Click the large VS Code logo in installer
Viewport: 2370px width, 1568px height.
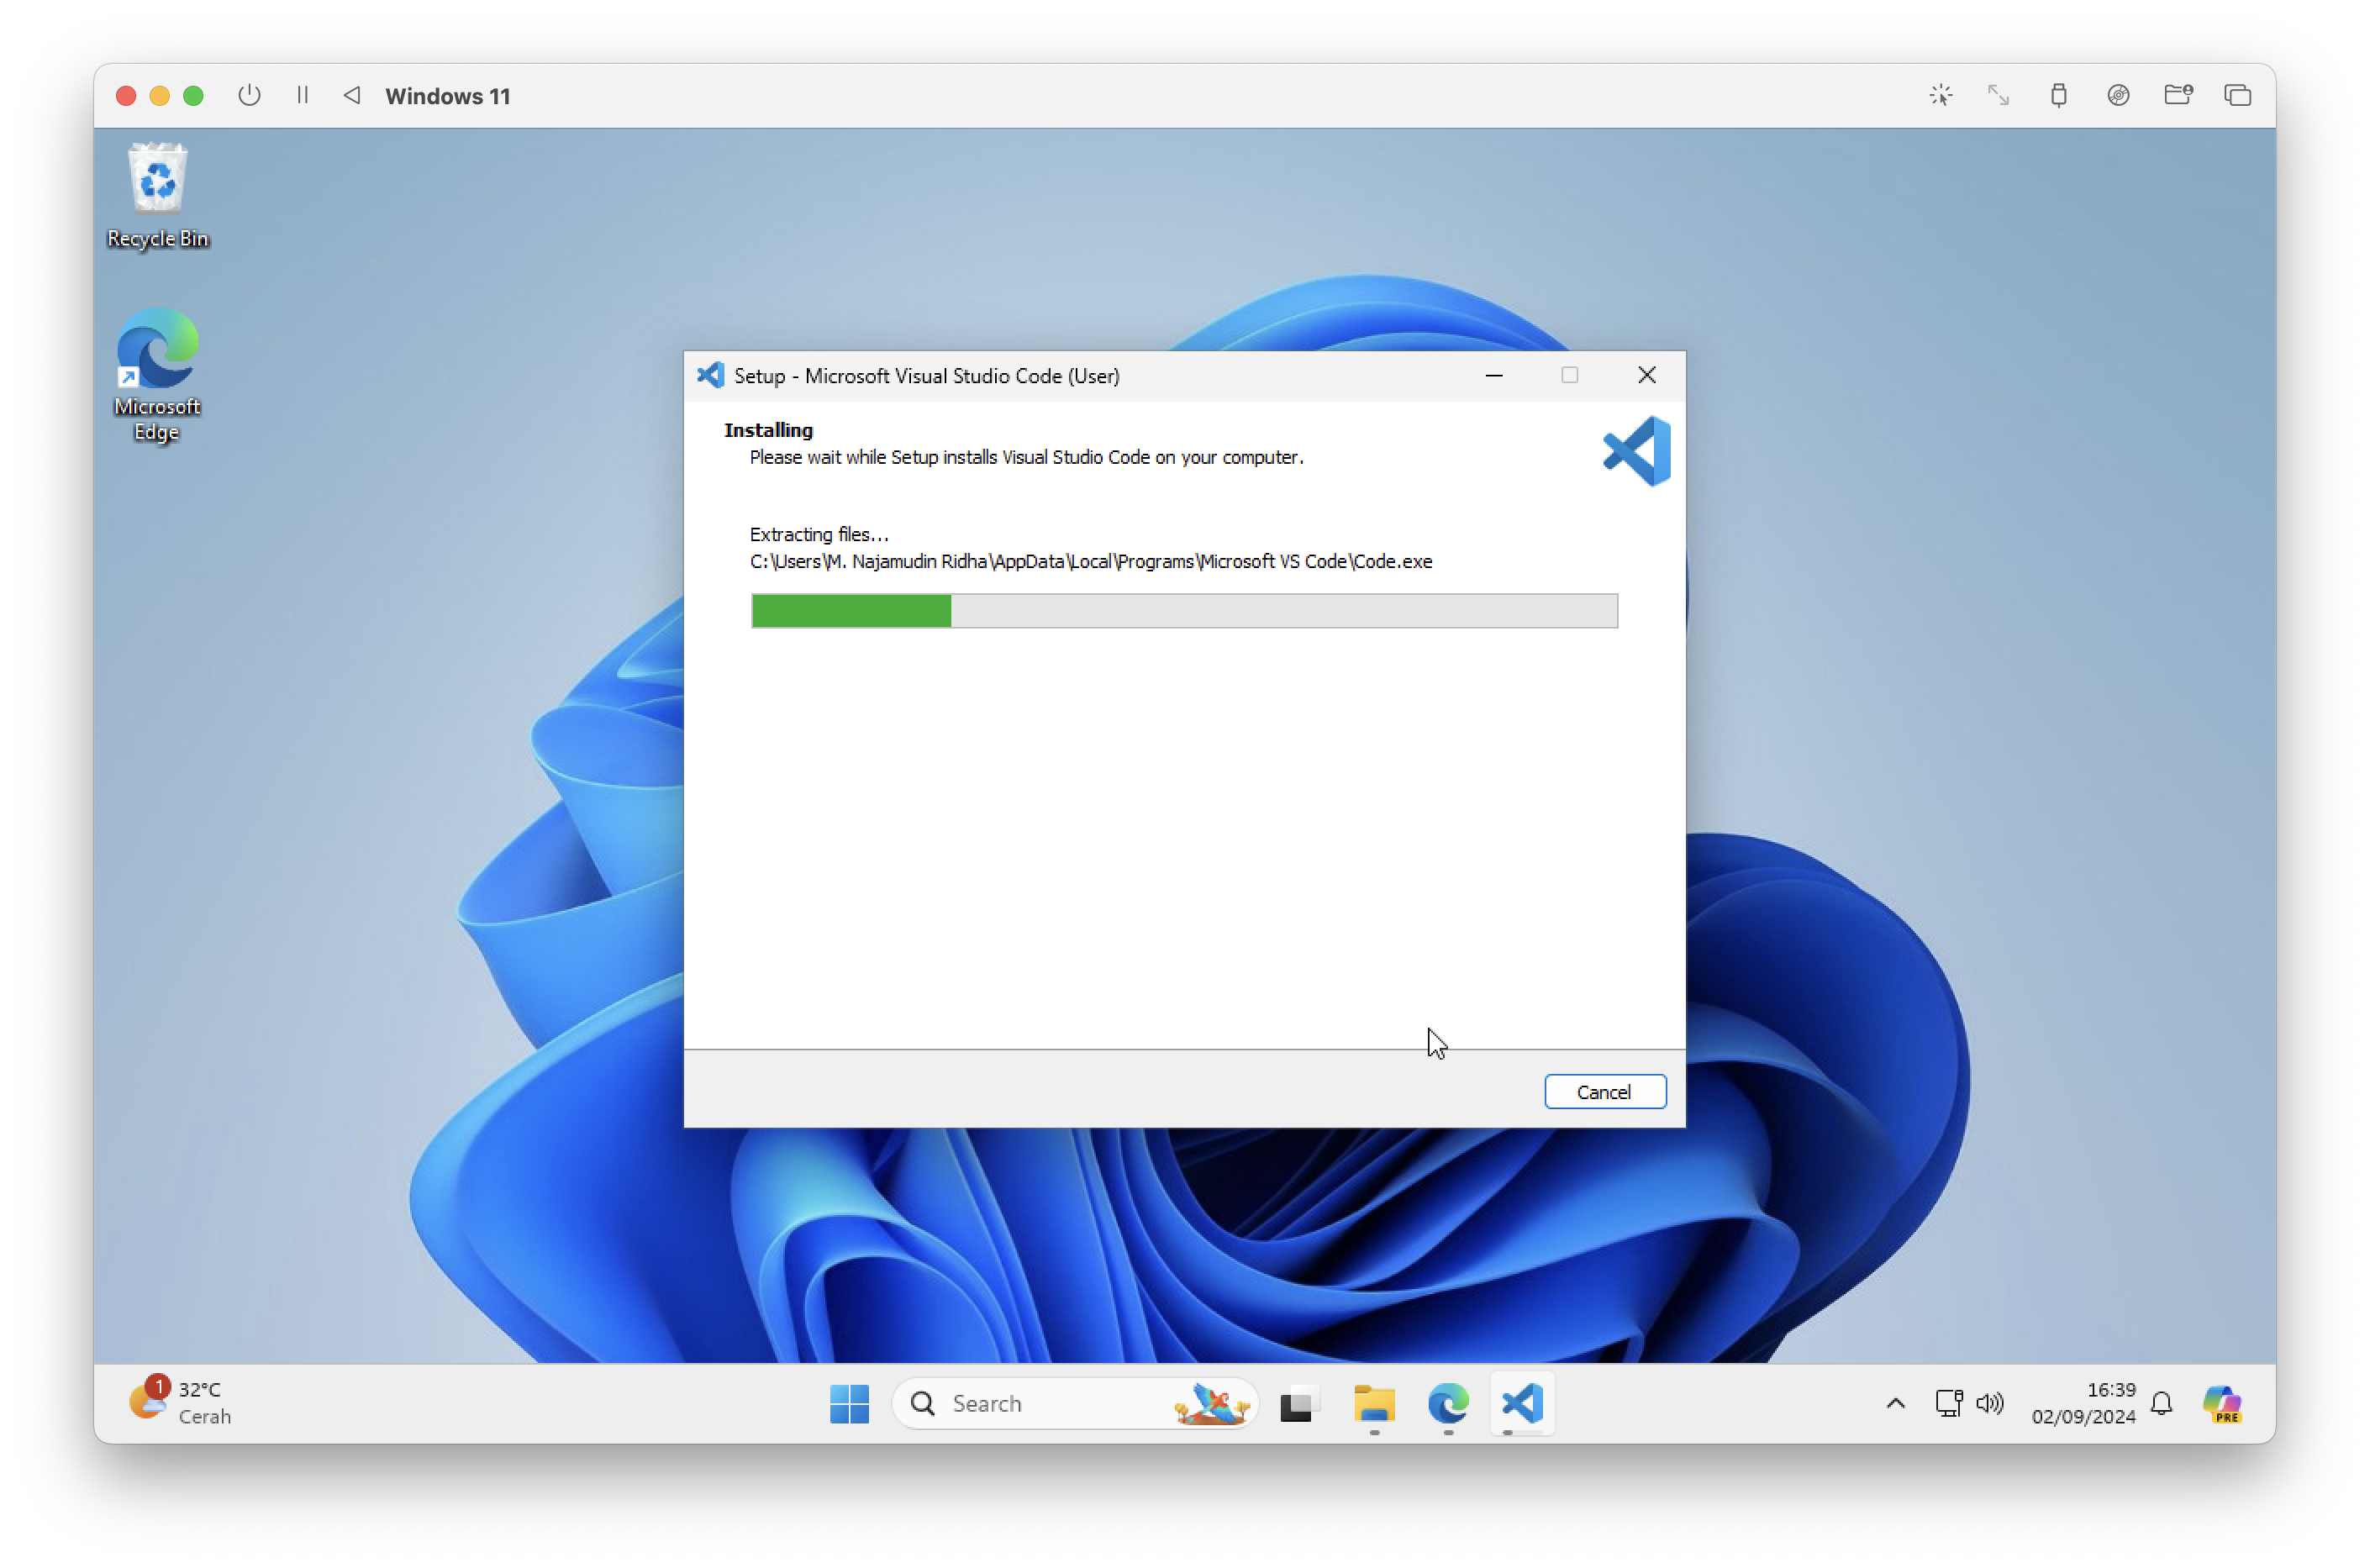pos(1636,451)
